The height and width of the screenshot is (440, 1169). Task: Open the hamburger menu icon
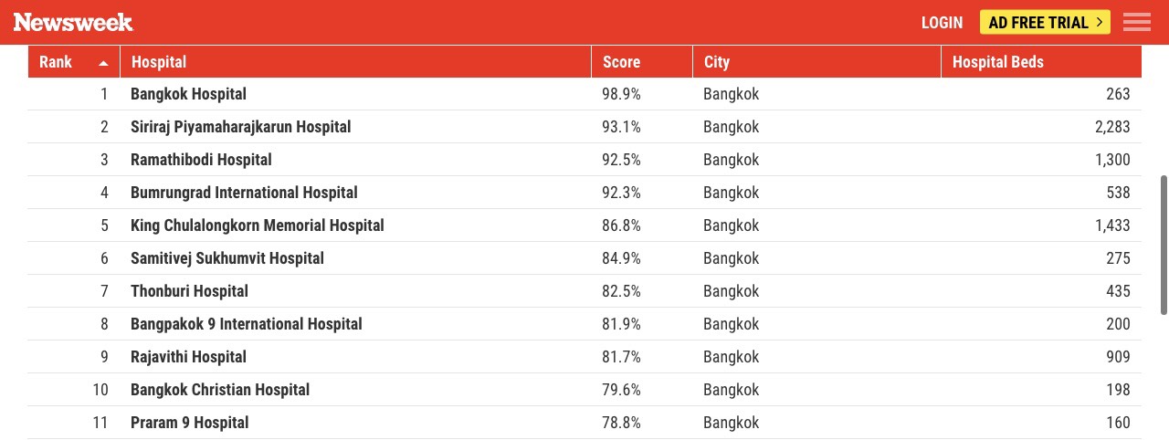point(1137,23)
